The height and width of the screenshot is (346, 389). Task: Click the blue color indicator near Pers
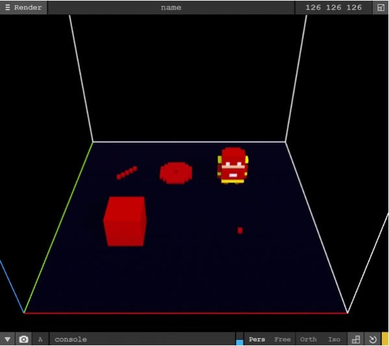240,342
